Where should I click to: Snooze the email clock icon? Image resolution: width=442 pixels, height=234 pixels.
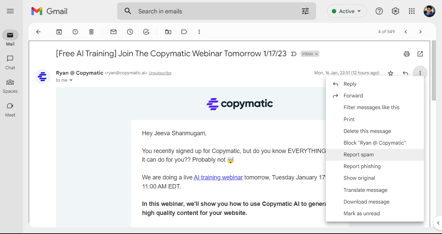(130, 32)
